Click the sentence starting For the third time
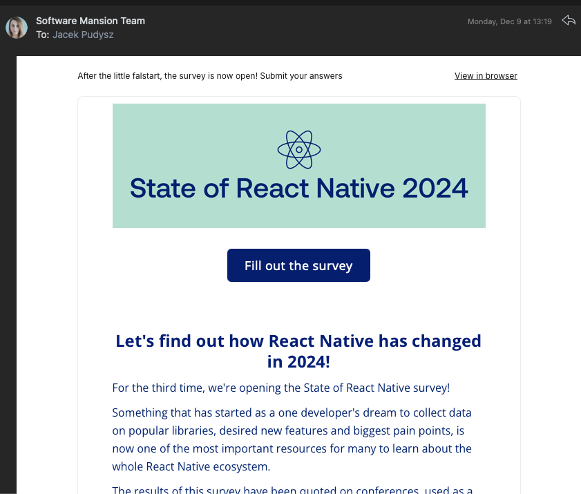This screenshot has width=581, height=494. pyautogui.click(x=281, y=388)
